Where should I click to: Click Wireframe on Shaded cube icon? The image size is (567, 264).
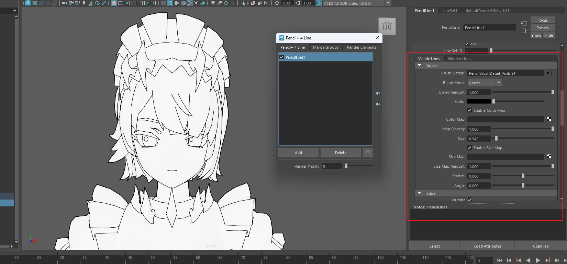183,3
